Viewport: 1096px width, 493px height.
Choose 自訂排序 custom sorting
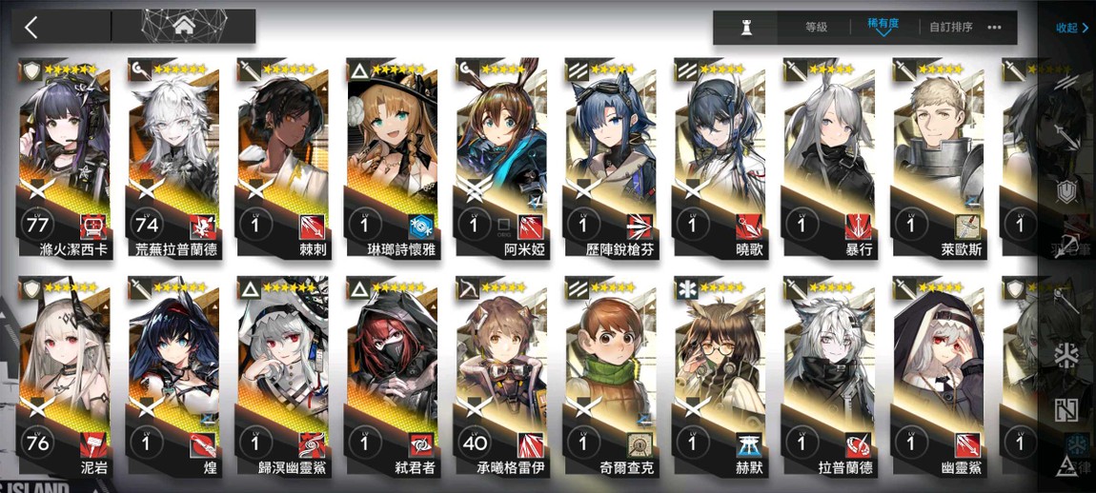click(950, 28)
